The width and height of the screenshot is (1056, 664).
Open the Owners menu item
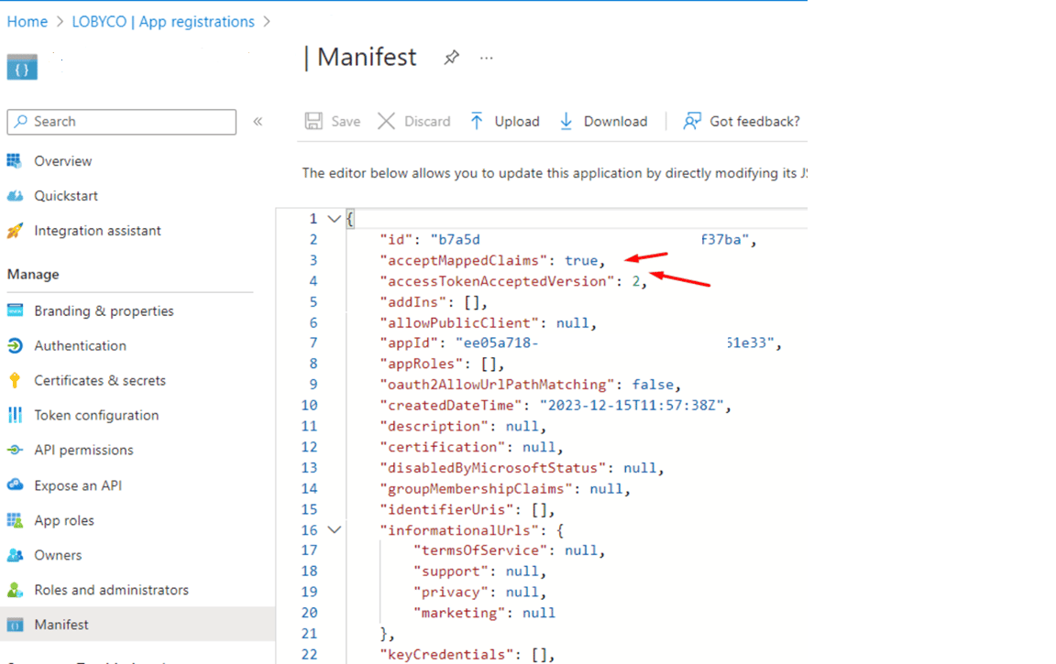[x=58, y=555]
